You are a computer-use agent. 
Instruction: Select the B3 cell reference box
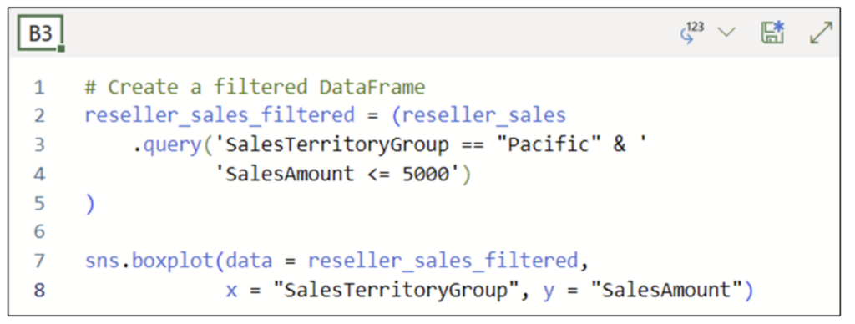pyautogui.click(x=40, y=33)
